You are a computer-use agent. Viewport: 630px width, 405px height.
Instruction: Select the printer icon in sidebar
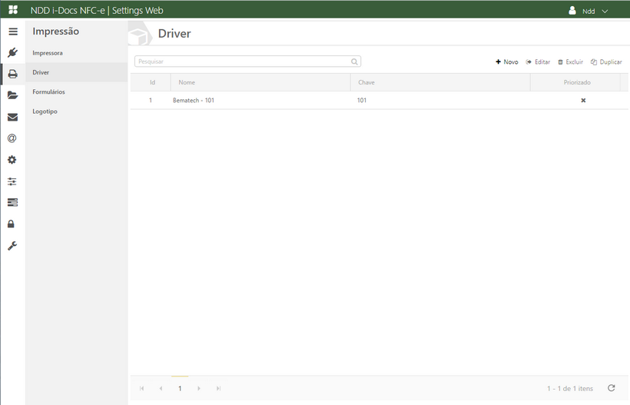[13, 74]
